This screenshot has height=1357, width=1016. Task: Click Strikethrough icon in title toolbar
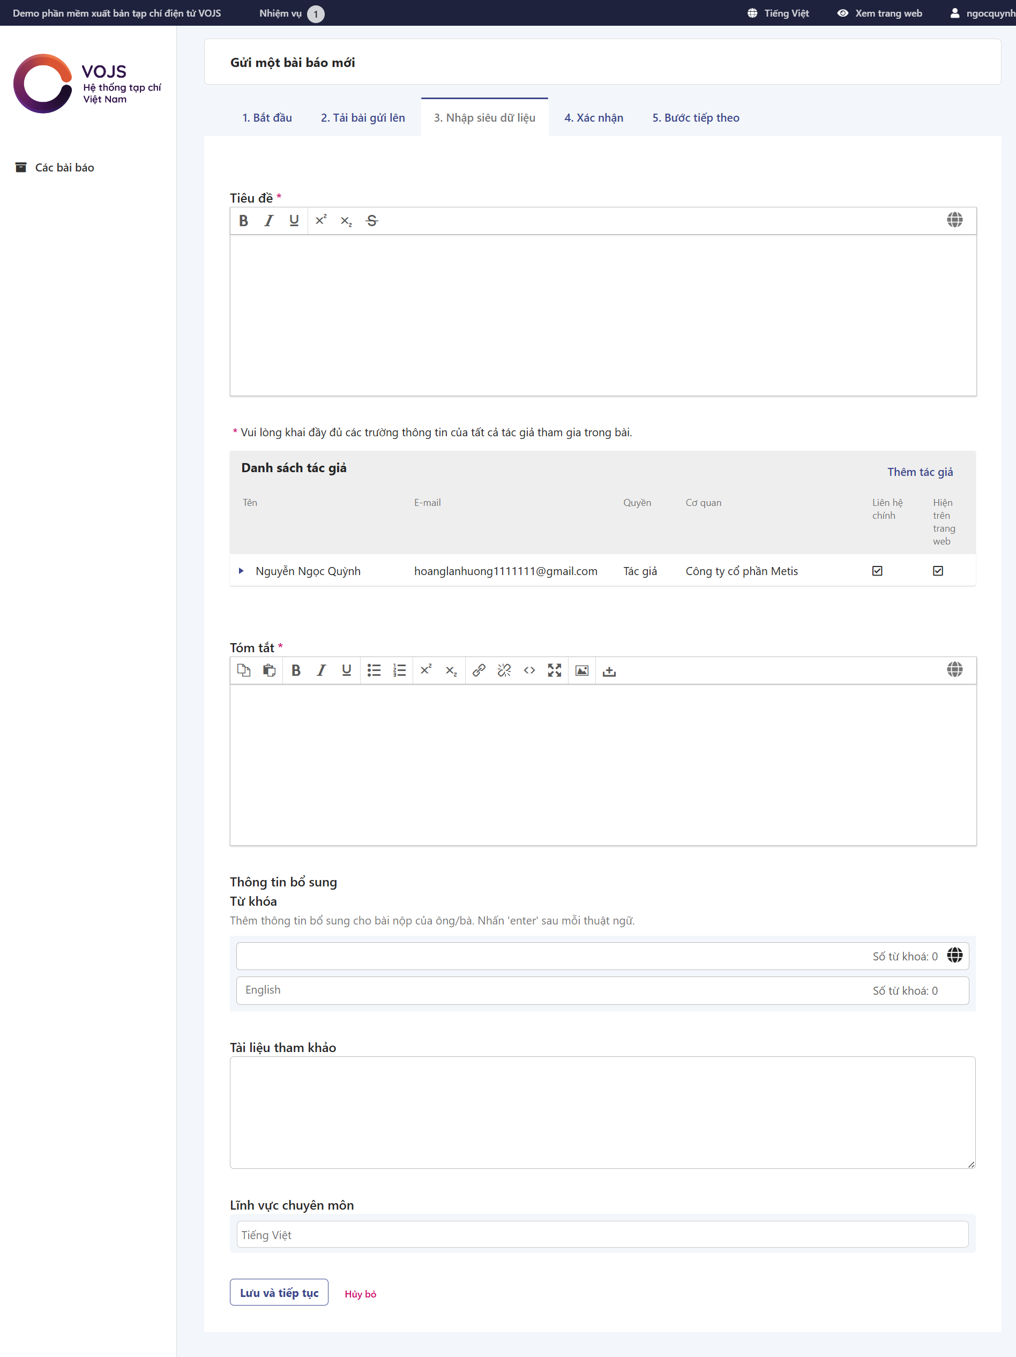point(372,221)
